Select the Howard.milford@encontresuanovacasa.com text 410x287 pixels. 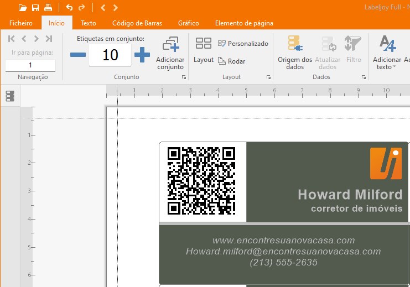tap(283, 251)
